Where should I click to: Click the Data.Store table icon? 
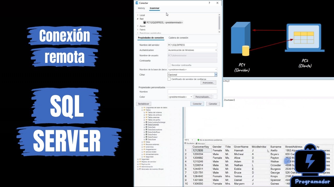pyautogui.click(x=147, y=140)
